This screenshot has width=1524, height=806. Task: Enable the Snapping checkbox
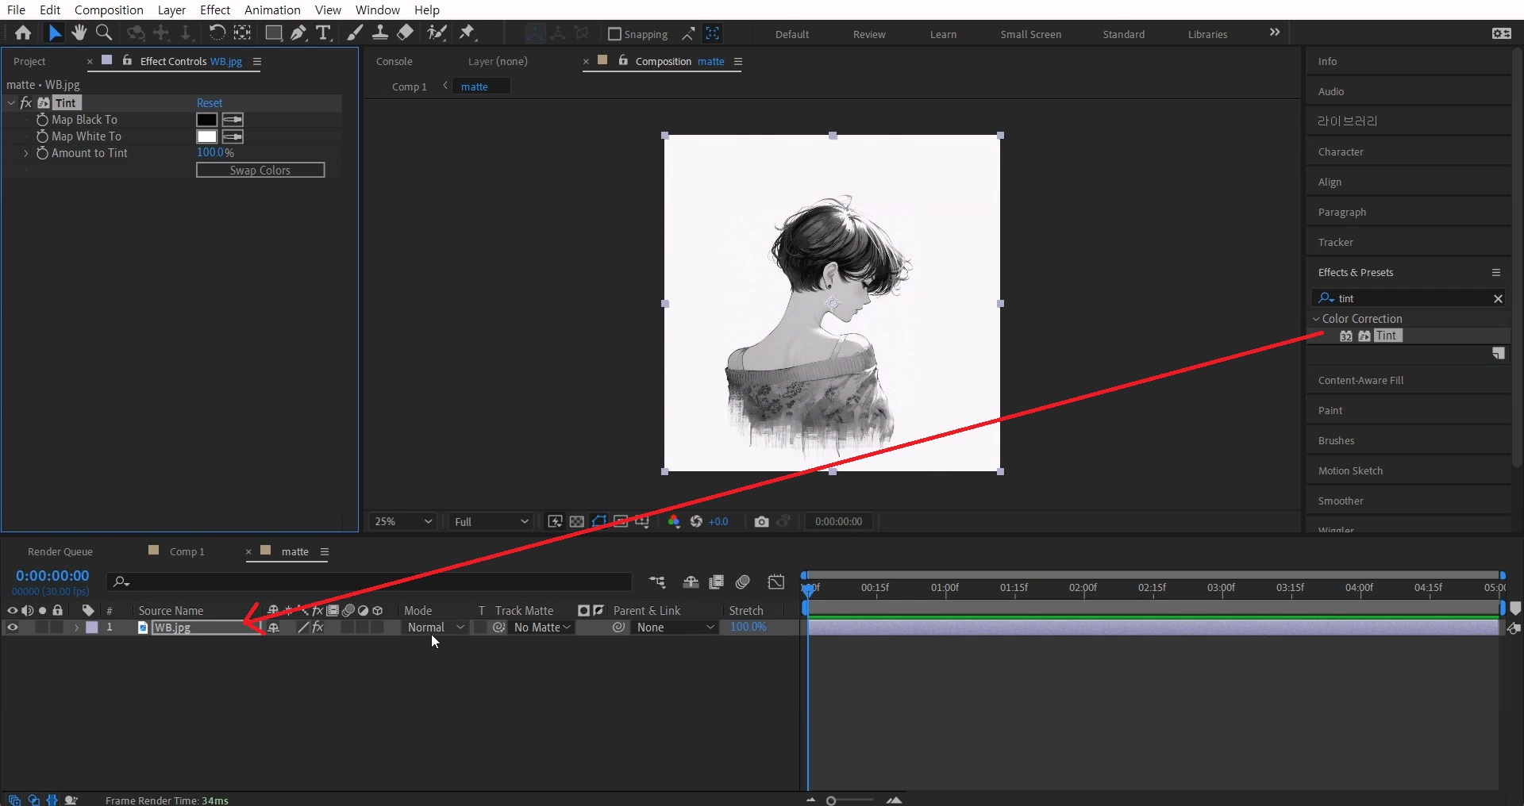[x=614, y=34]
